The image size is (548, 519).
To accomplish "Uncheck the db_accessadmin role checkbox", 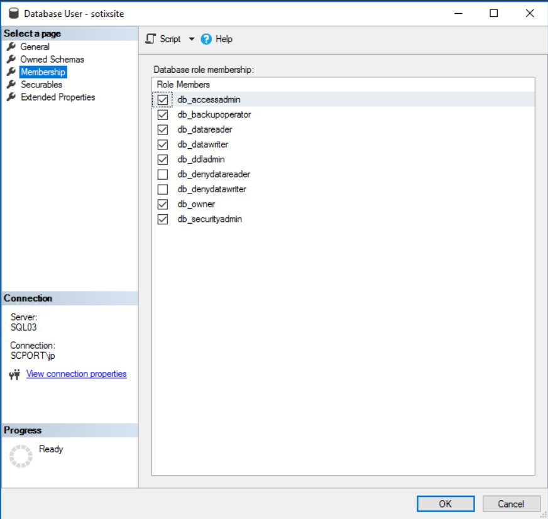I will pyautogui.click(x=163, y=100).
